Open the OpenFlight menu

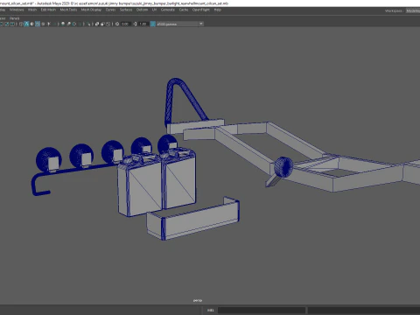point(201,10)
